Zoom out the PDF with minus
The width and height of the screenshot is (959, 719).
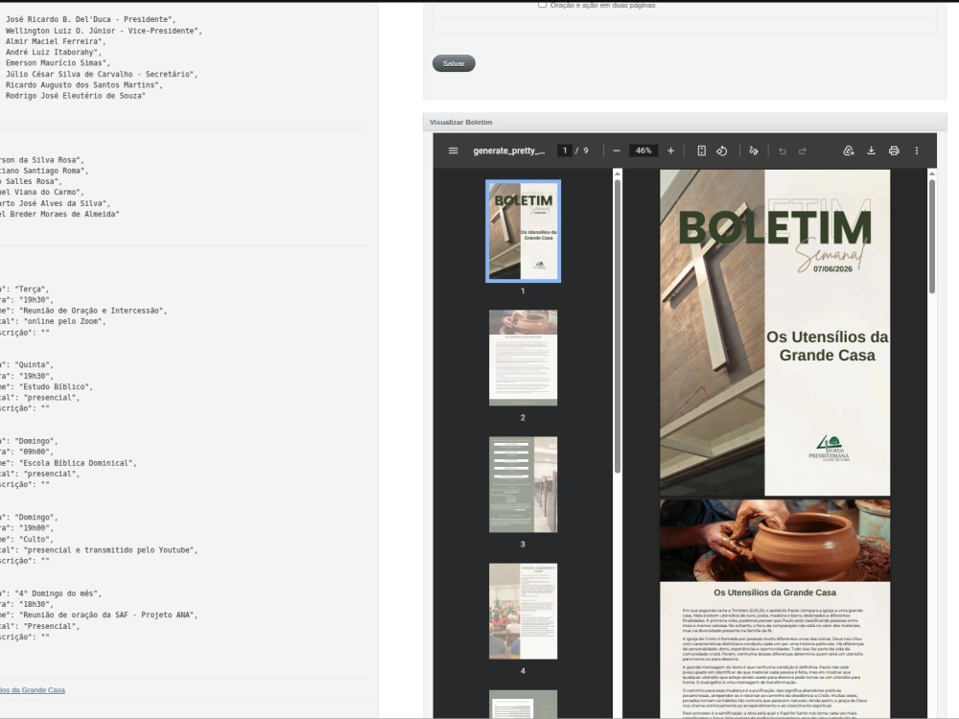(617, 151)
